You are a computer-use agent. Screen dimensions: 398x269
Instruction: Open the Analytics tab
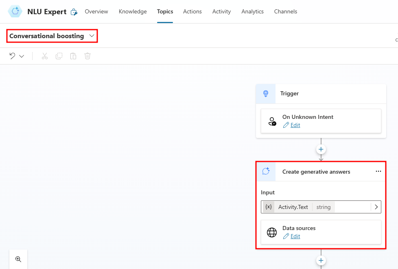(252, 11)
